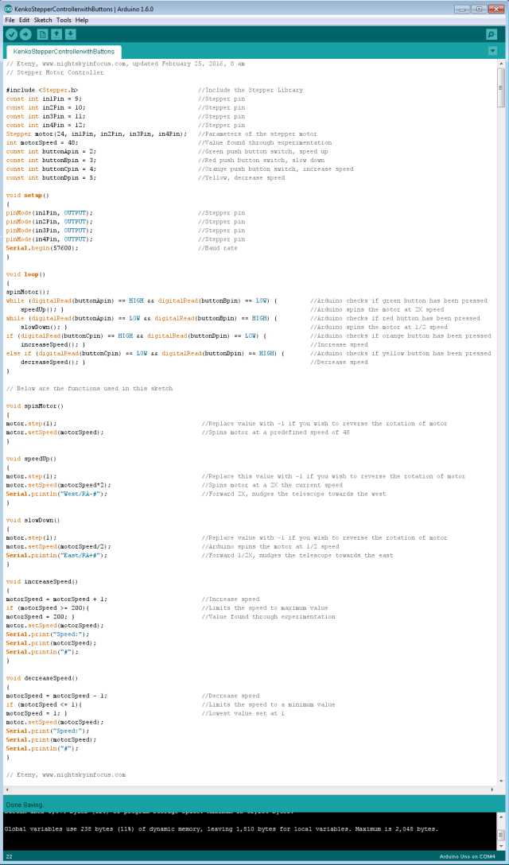Image resolution: width=509 pixels, height=865 pixels.
Task: Click the Arduino logo in the title bar
Action: 8,10
